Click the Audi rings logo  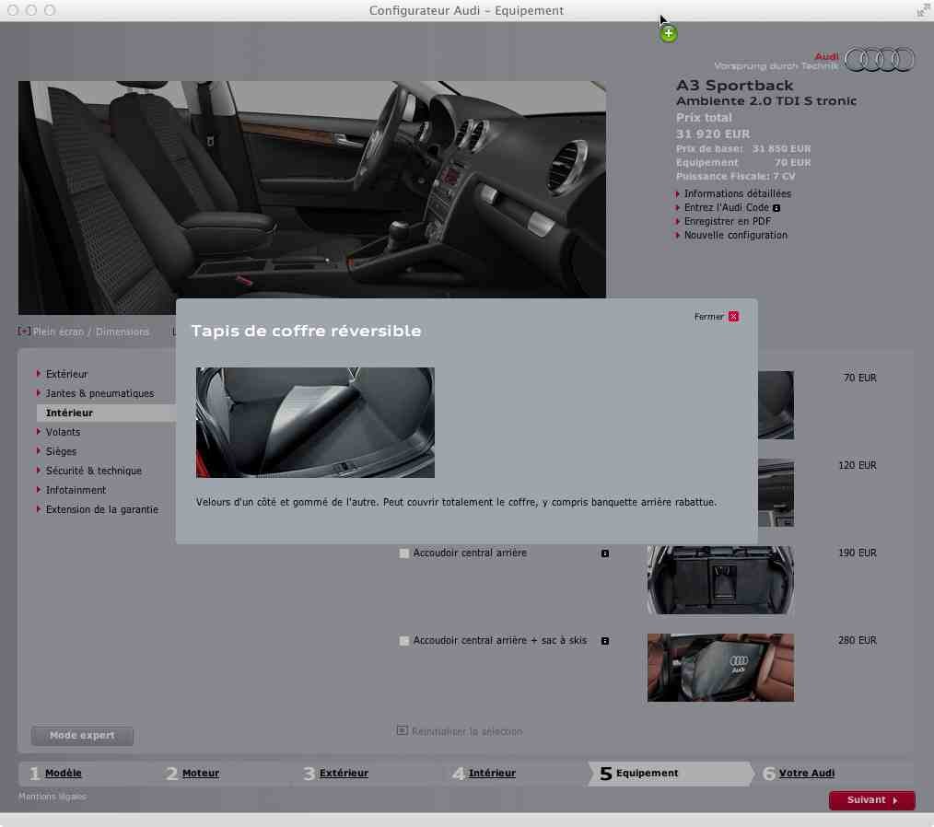pos(880,61)
